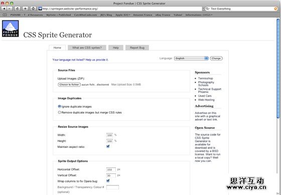
Task: Open the JBJ's Blog bookmark
Action: 106,15
